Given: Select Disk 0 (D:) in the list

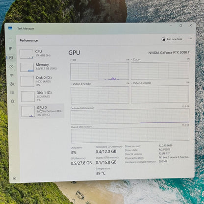Looking at the screenshot, I should click(x=42, y=81).
